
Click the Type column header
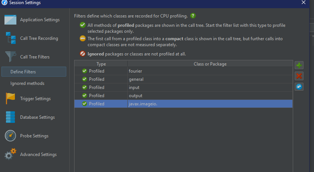101,64
